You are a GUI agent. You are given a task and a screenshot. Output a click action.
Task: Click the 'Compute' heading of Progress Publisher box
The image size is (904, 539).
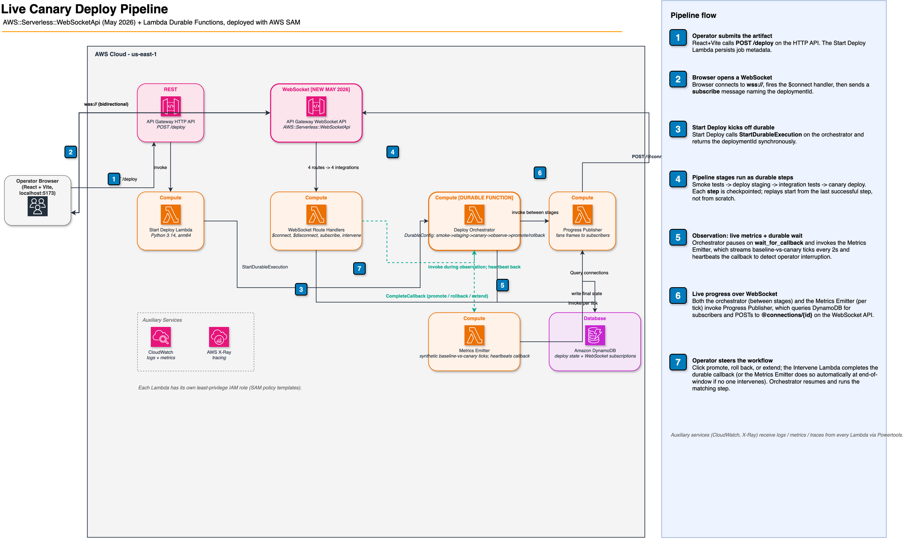(x=582, y=198)
